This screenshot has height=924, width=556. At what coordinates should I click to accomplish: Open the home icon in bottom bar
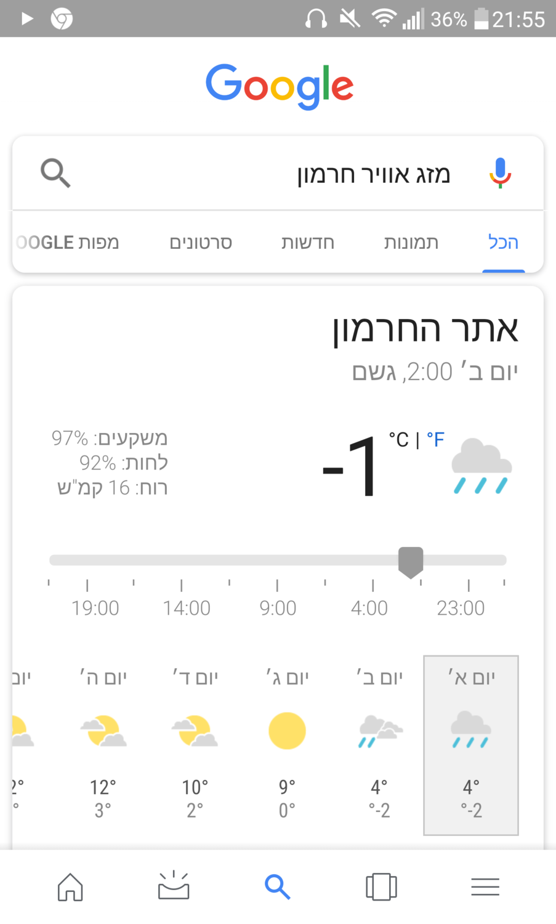[x=70, y=887]
